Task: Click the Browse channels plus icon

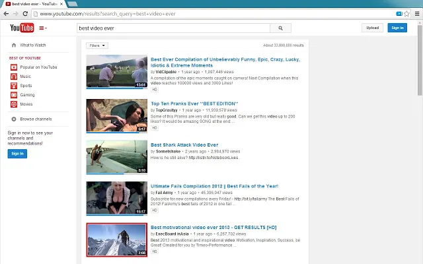Action: pyautogui.click(x=14, y=119)
